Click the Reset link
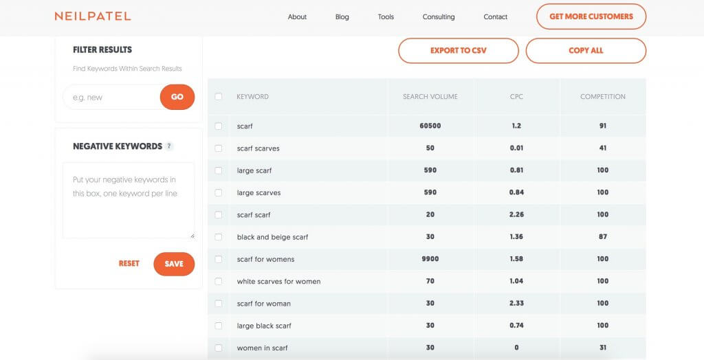 (129, 264)
